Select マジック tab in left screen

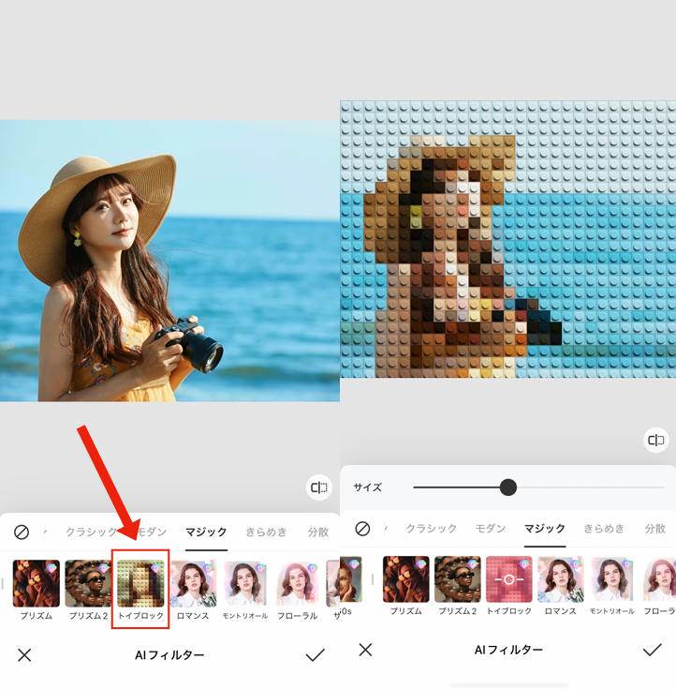tap(206, 532)
